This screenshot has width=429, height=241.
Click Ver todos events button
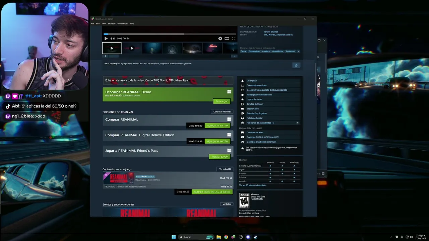[227, 204]
